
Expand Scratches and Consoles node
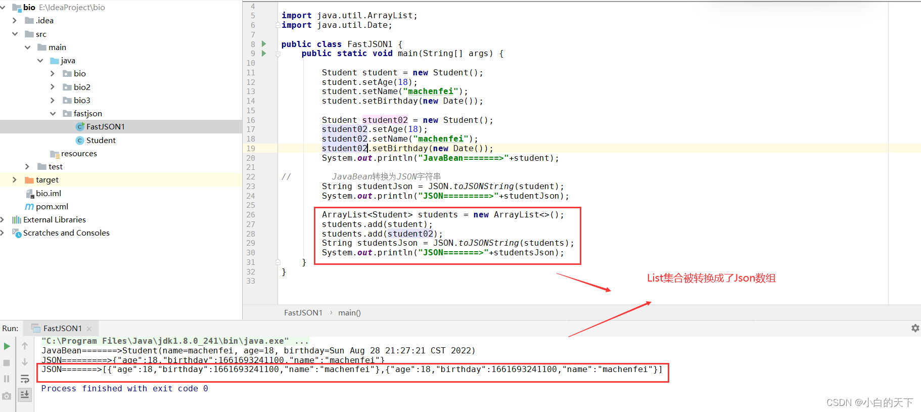pyautogui.click(x=2, y=233)
